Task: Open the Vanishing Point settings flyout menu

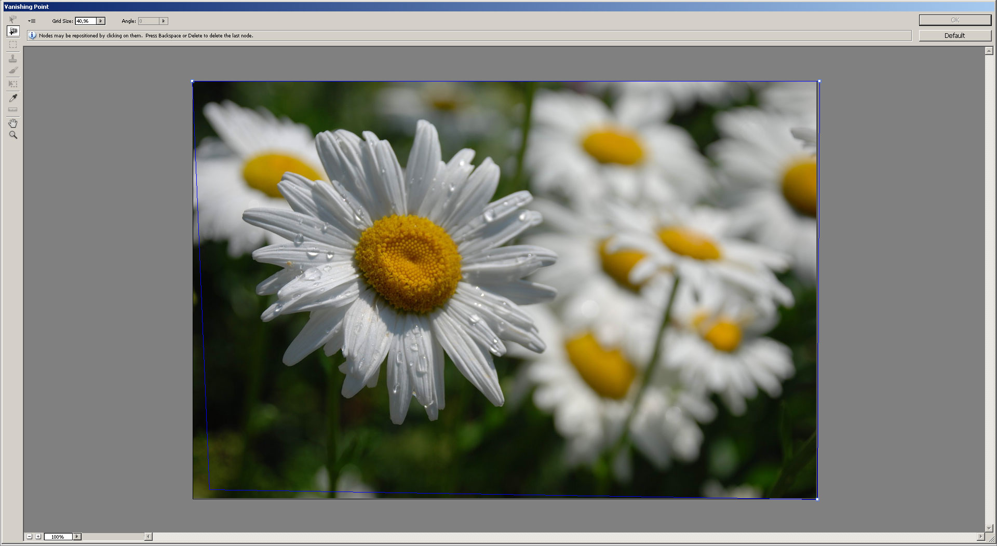Action: tap(32, 21)
